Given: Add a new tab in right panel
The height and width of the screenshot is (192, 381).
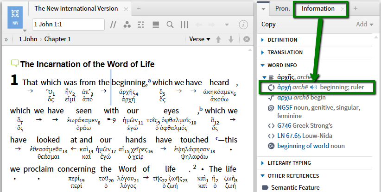Looking at the screenshot, I should coord(355,8).
